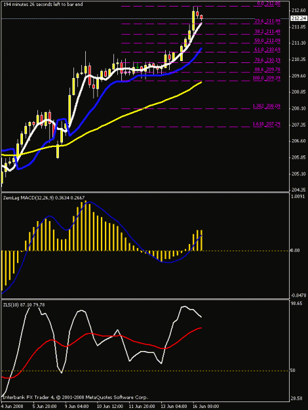Click the current price tag 212.24
This screenshot has width=308, height=410.
[299, 18]
